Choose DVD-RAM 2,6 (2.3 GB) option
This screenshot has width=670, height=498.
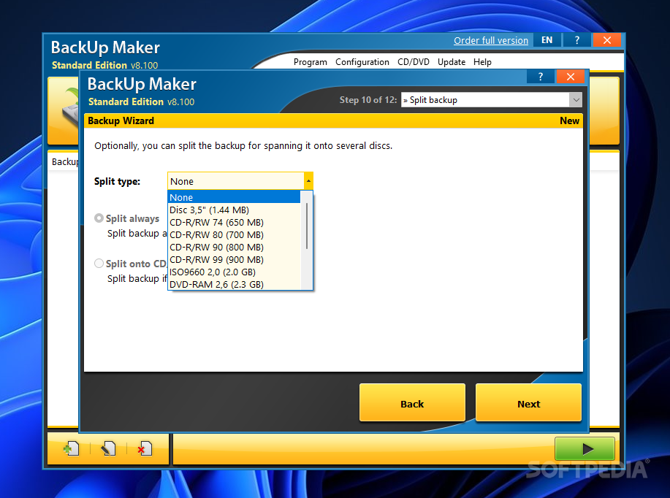(234, 284)
